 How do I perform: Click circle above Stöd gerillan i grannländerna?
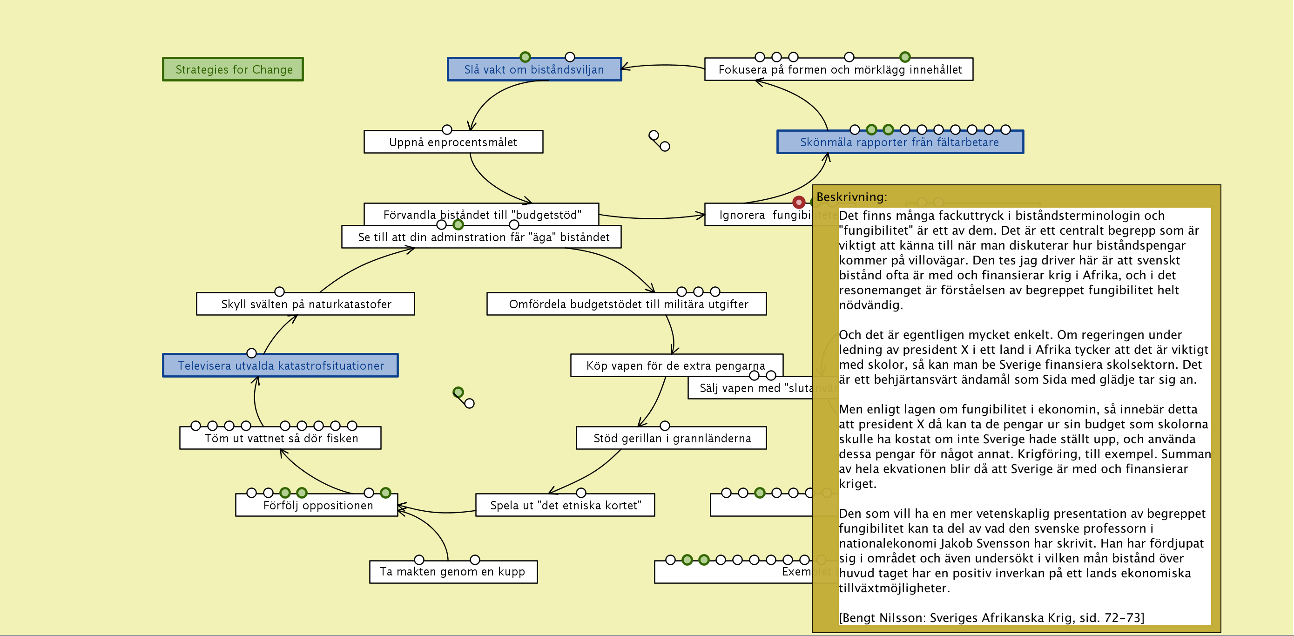[x=665, y=426]
